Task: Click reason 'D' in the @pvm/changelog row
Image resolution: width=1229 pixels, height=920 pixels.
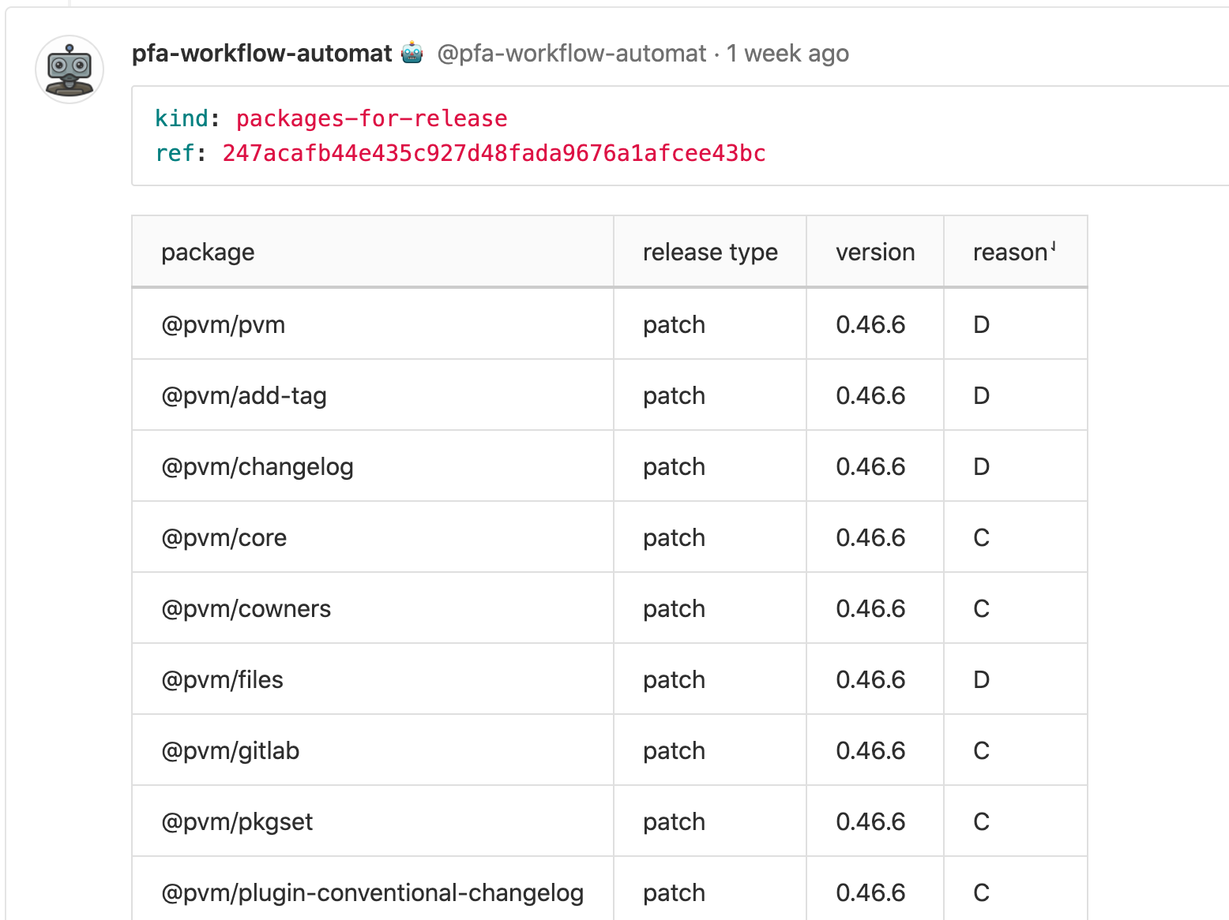Action: point(982,466)
